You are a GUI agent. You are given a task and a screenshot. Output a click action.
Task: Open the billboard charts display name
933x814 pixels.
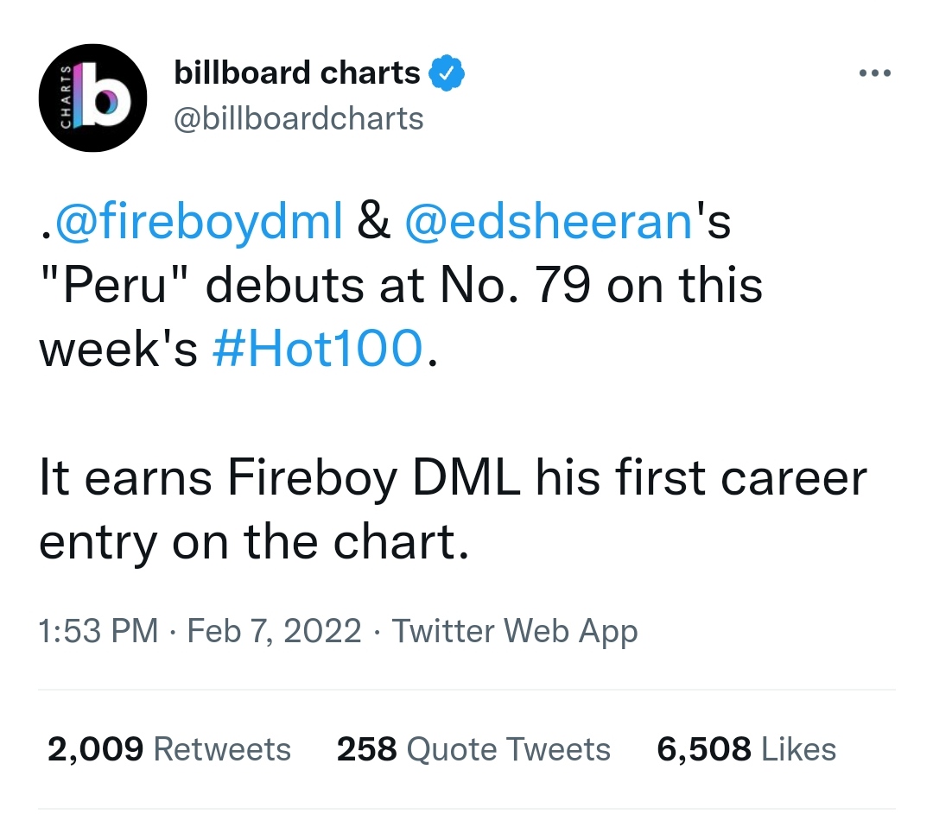click(x=297, y=74)
